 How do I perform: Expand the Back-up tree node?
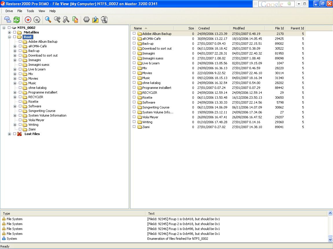point(15,51)
